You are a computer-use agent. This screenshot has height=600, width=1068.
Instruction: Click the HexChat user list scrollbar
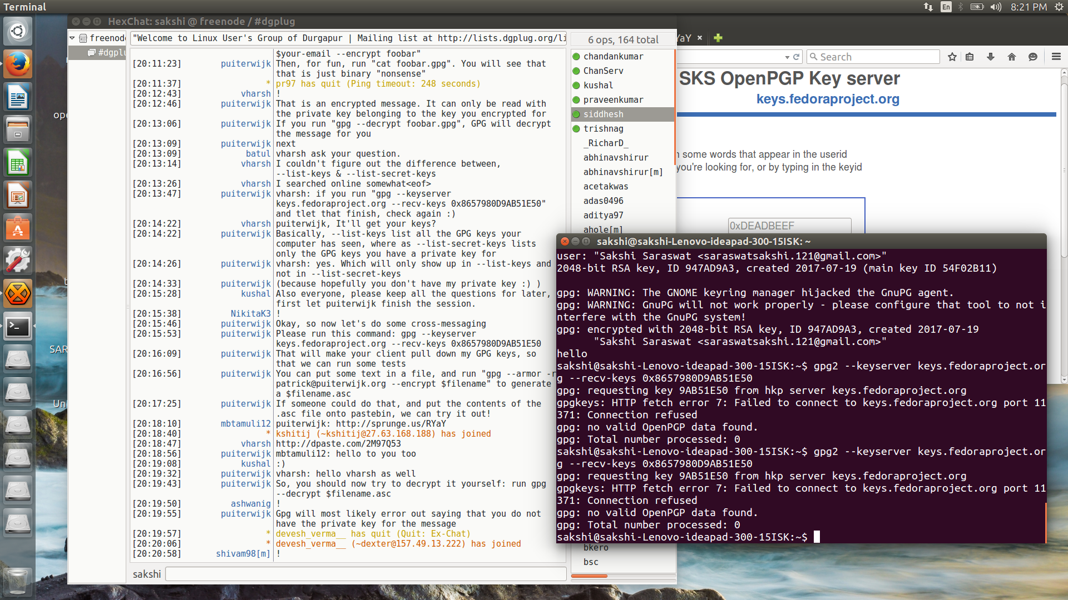pyautogui.click(x=675, y=107)
